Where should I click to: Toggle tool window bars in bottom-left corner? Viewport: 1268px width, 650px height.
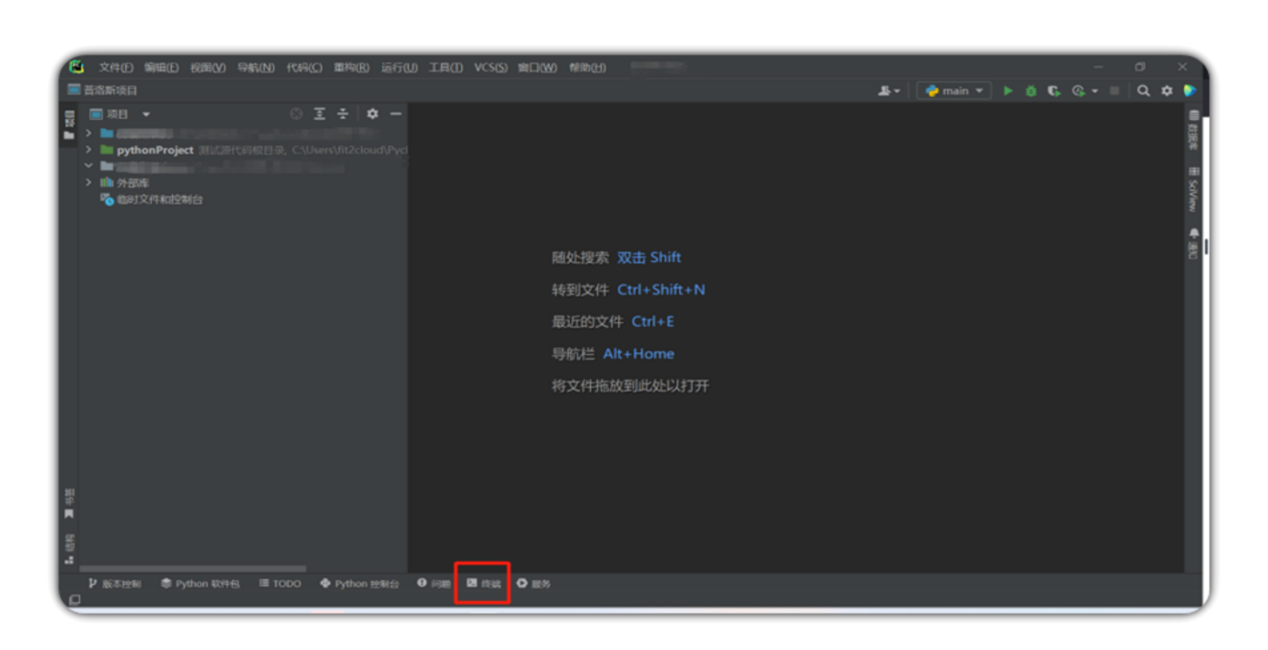click(75, 599)
